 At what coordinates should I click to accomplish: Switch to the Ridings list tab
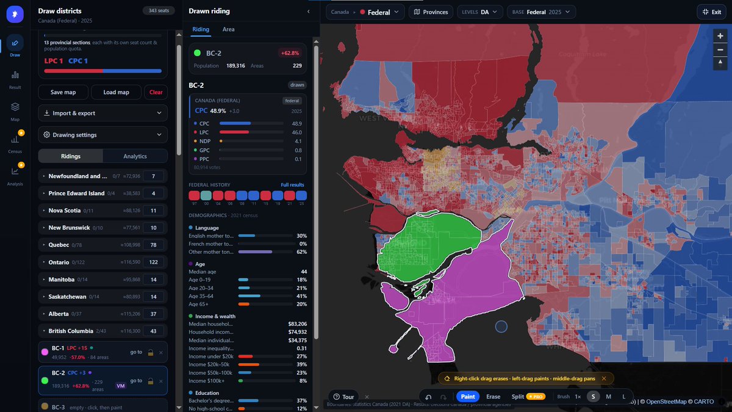(x=71, y=156)
